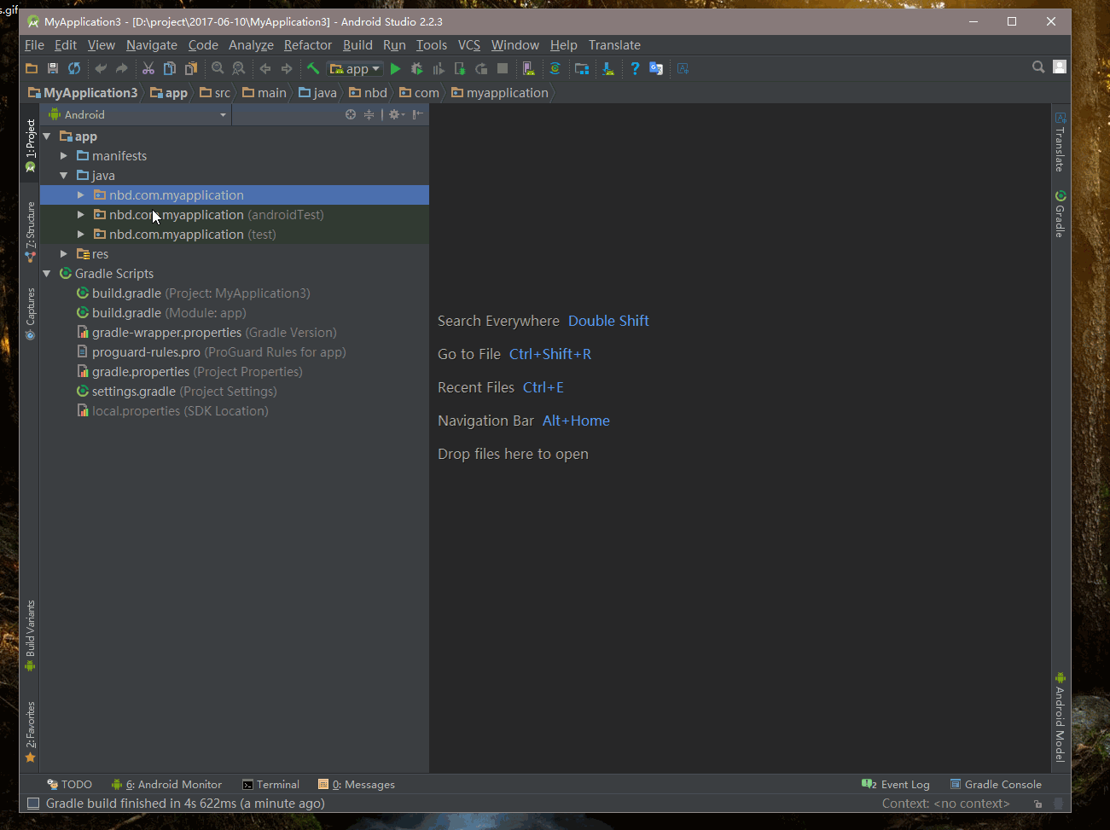Toggle the 2: Favorites side tab

(x=31, y=731)
